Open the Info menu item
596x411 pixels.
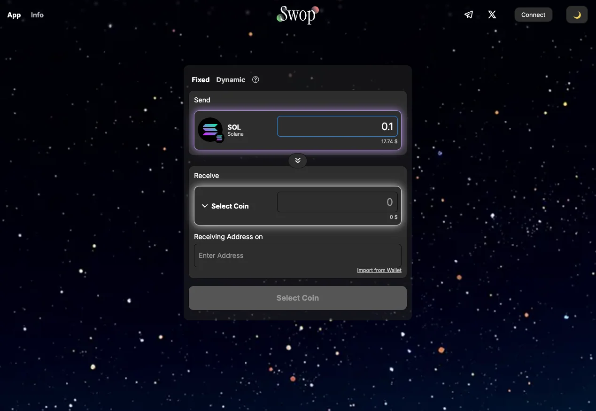click(x=37, y=15)
